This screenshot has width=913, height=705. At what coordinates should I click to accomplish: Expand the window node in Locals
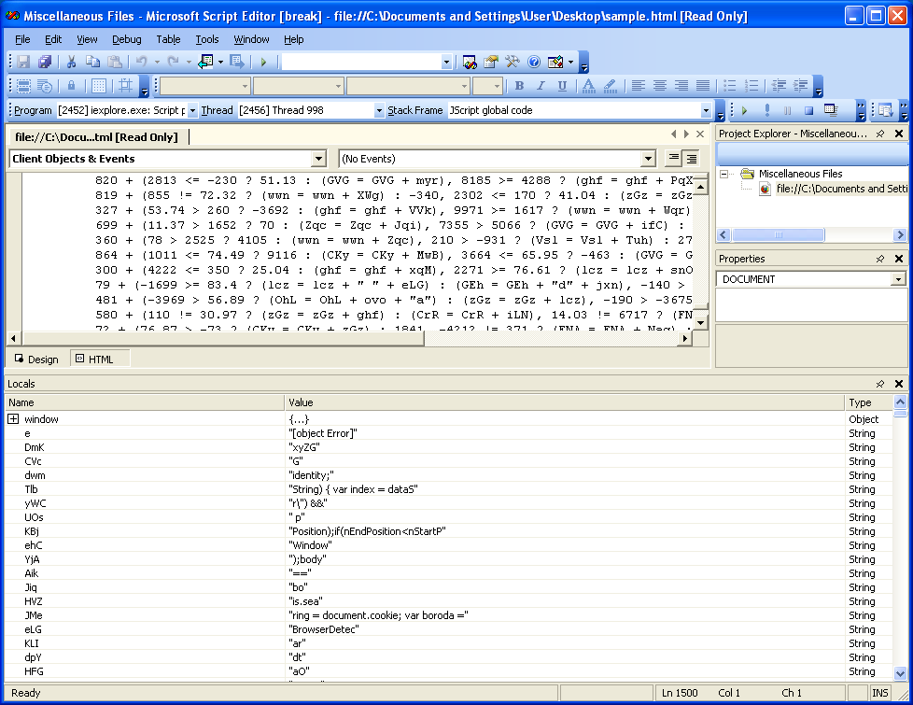pyautogui.click(x=13, y=419)
